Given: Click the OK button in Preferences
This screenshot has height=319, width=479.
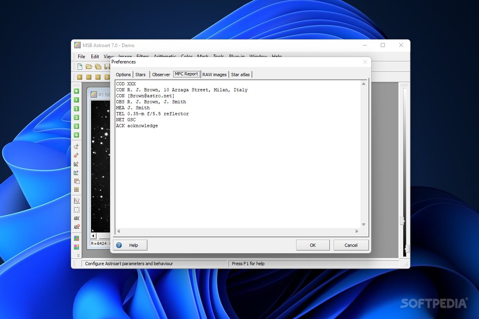Looking at the screenshot, I should coord(313,245).
